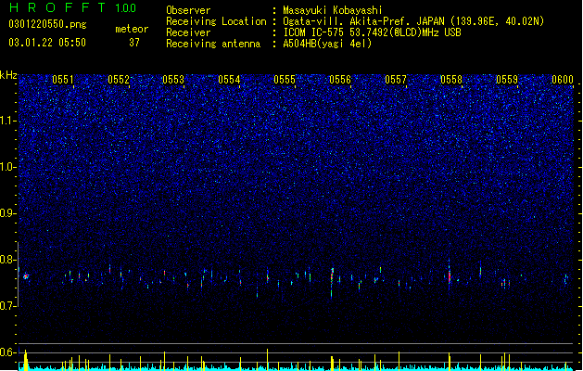This screenshot has height=371, width=583.
Task: Click the 0600 end time label
Action: click(x=563, y=80)
